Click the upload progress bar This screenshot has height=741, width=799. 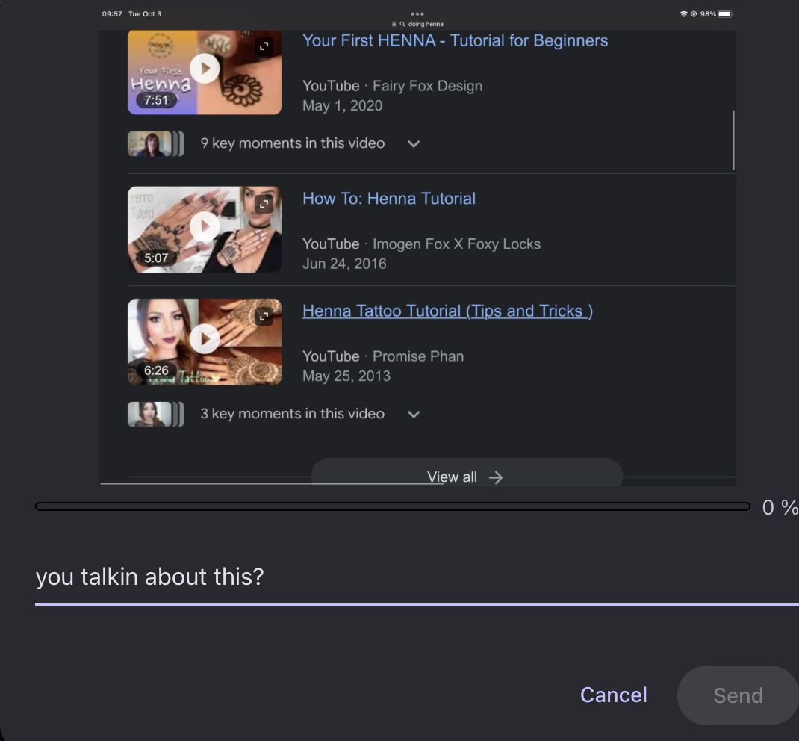click(x=392, y=507)
